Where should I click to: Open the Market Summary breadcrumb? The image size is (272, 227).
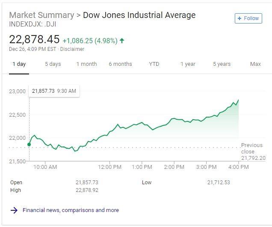(x=41, y=15)
